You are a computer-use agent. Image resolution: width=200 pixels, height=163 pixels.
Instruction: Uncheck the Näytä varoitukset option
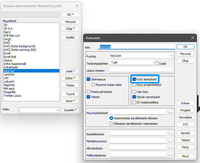[134, 97]
